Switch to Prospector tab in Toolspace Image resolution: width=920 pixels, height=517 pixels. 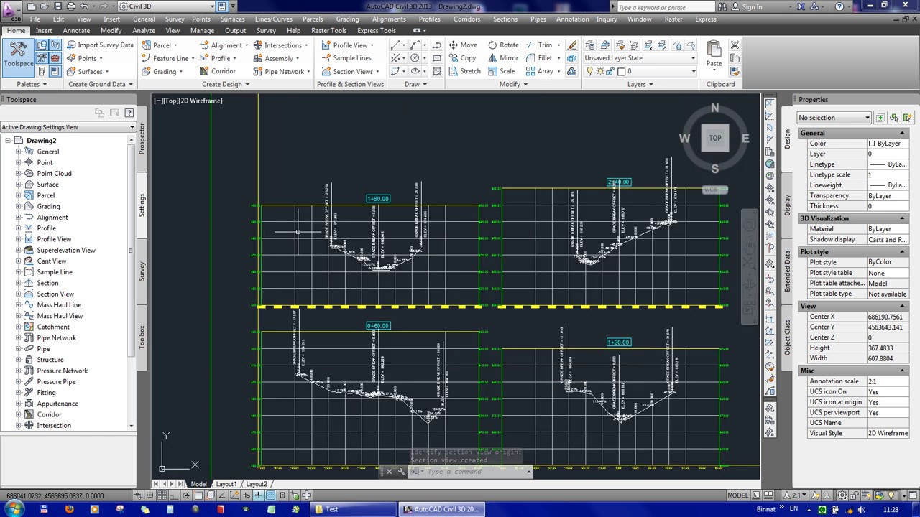coord(142,139)
